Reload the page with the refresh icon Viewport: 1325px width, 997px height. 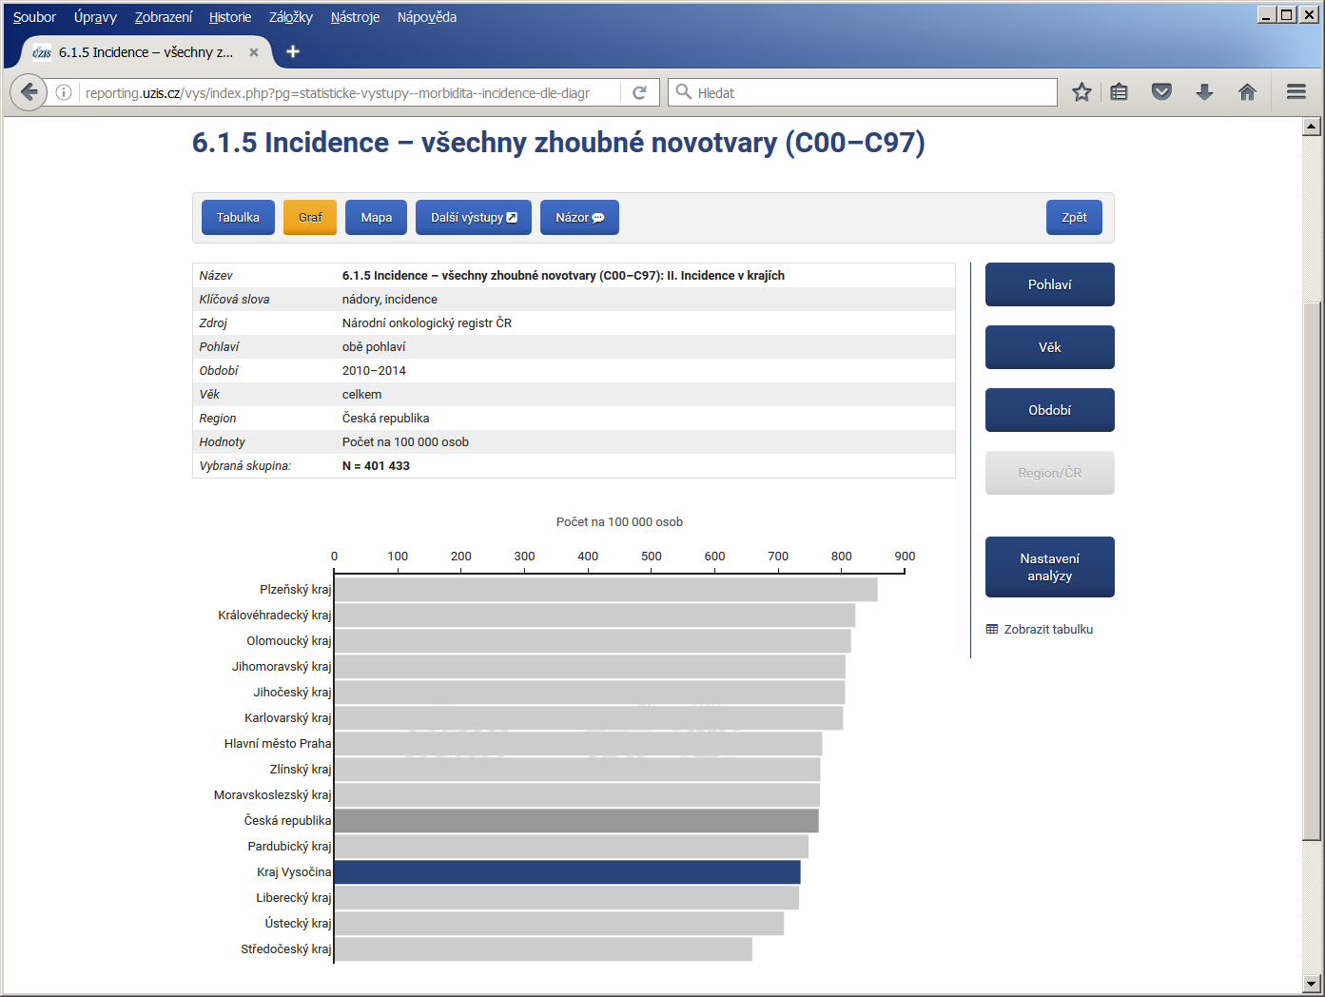(x=639, y=92)
